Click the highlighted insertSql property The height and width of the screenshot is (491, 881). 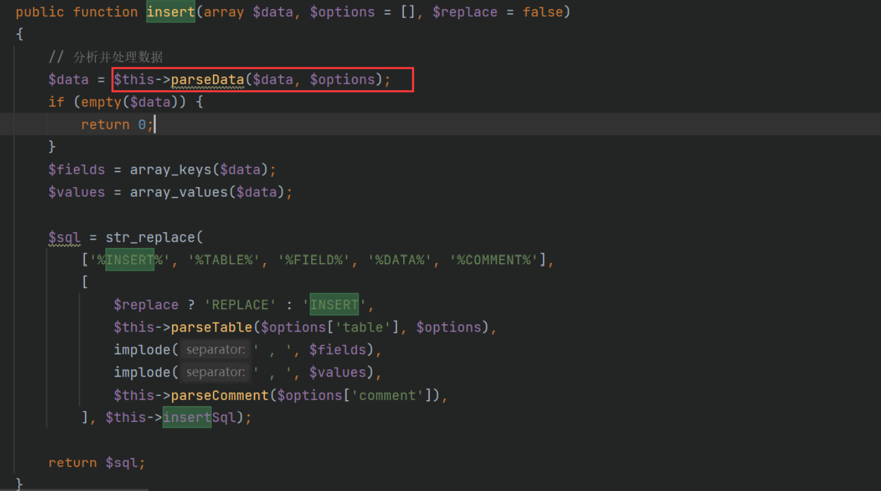pyautogui.click(x=187, y=417)
